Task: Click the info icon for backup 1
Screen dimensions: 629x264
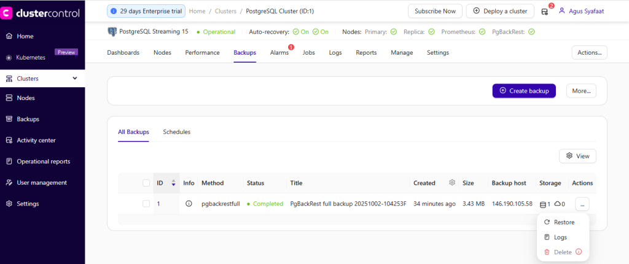Action: 189,204
